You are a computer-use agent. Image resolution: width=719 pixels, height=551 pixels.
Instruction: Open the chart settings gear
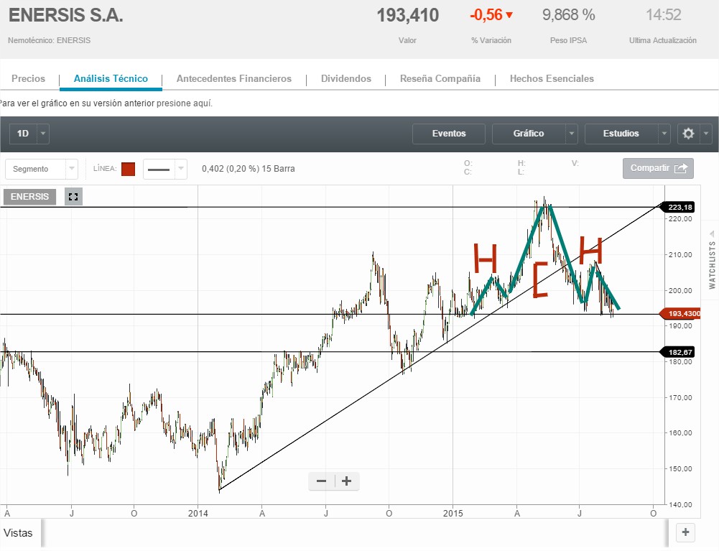(688, 134)
